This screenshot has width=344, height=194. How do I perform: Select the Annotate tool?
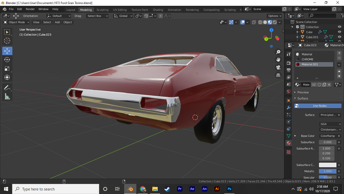point(7,88)
